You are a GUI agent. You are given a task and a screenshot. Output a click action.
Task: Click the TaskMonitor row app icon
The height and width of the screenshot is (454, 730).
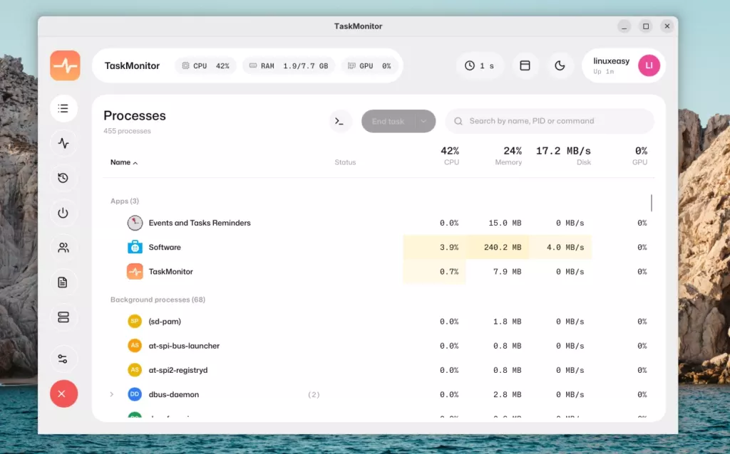point(135,271)
